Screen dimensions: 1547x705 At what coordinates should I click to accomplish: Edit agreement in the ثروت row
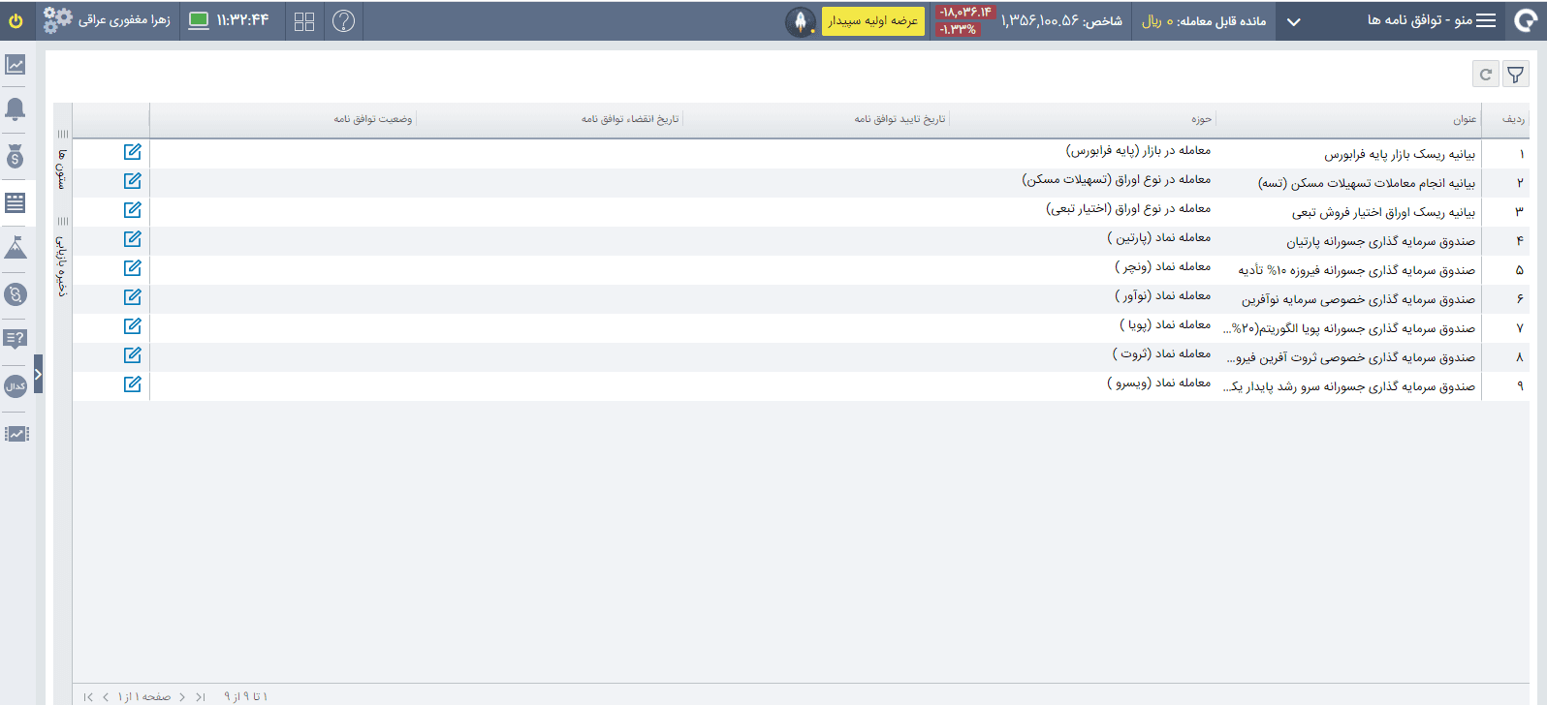pos(133,355)
